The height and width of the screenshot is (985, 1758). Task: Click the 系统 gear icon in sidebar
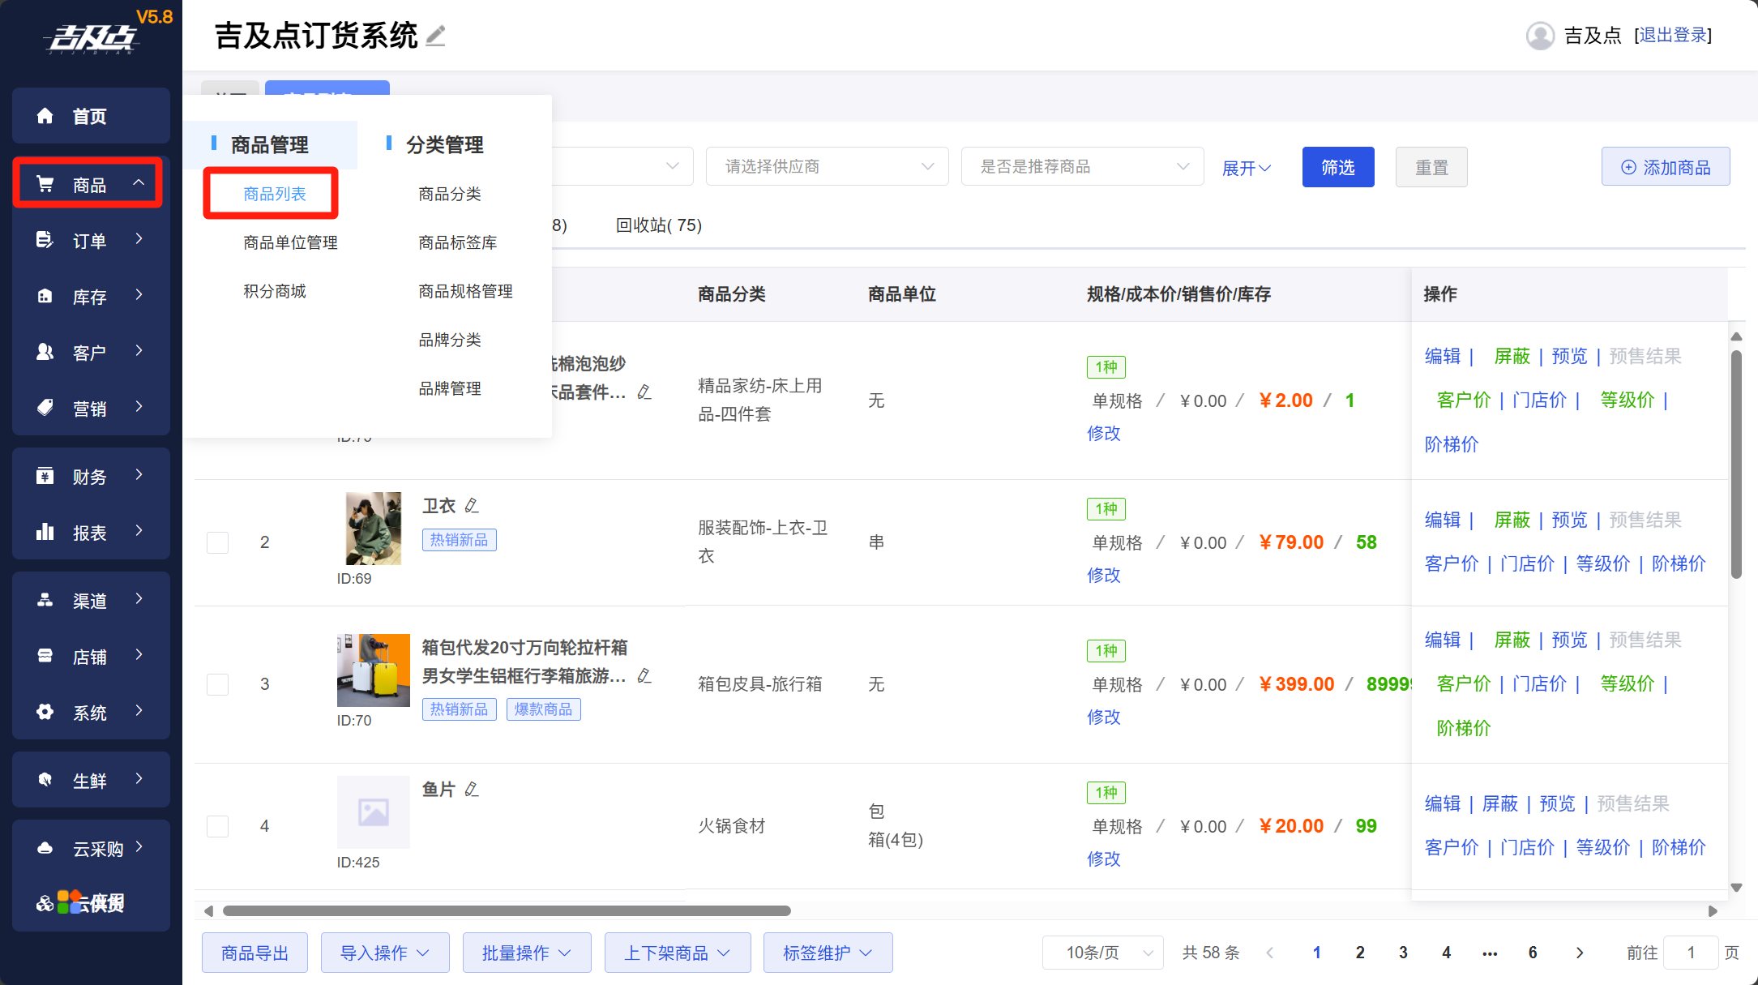click(x=45, y=712)
